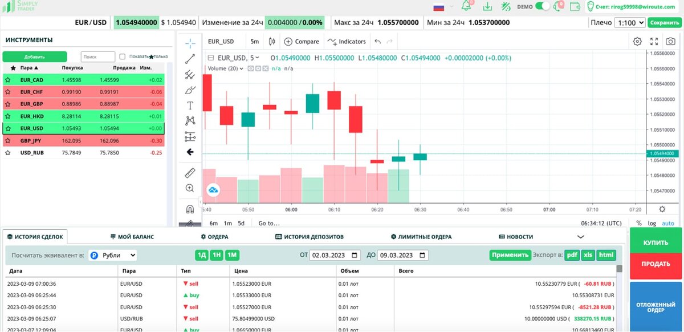The height and width of the screenshot is (332, 684).
Task: Collapse the EUR_USD chart legend
Action: coord(211,58)
